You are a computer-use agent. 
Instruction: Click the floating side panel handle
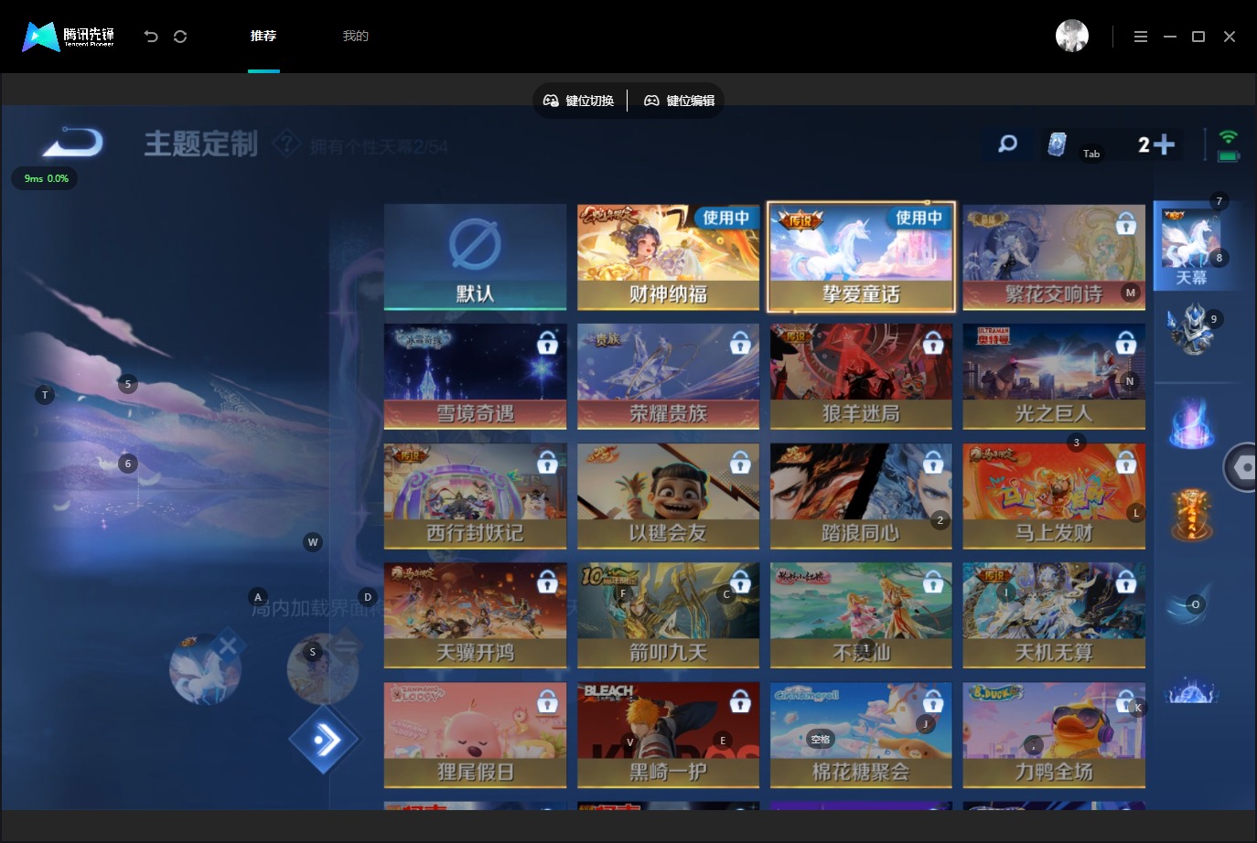tap(1241, 467)
